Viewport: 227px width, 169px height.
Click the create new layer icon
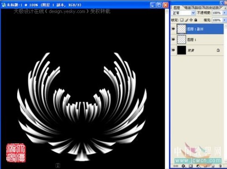click(x=213, y=166)
